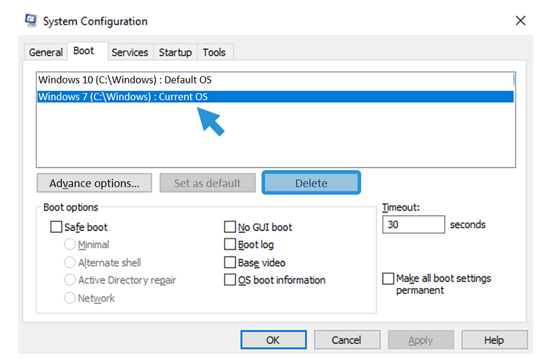Select the Windows 7 Current OS entry
The width and height of the screenshot is (545, 363).
pos(275,96)
